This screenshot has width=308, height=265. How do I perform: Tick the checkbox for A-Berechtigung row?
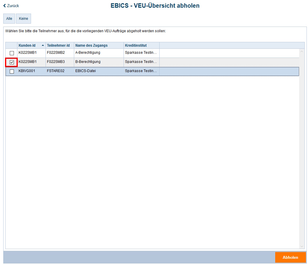pos(12,53)
